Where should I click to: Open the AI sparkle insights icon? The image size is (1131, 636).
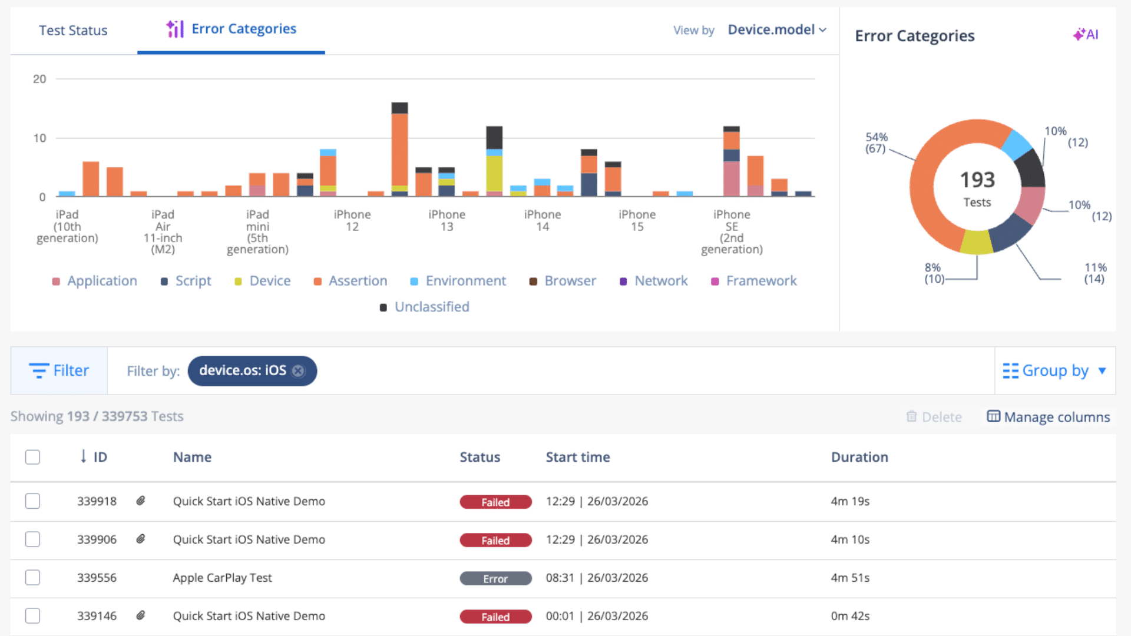coord(1086,35)
